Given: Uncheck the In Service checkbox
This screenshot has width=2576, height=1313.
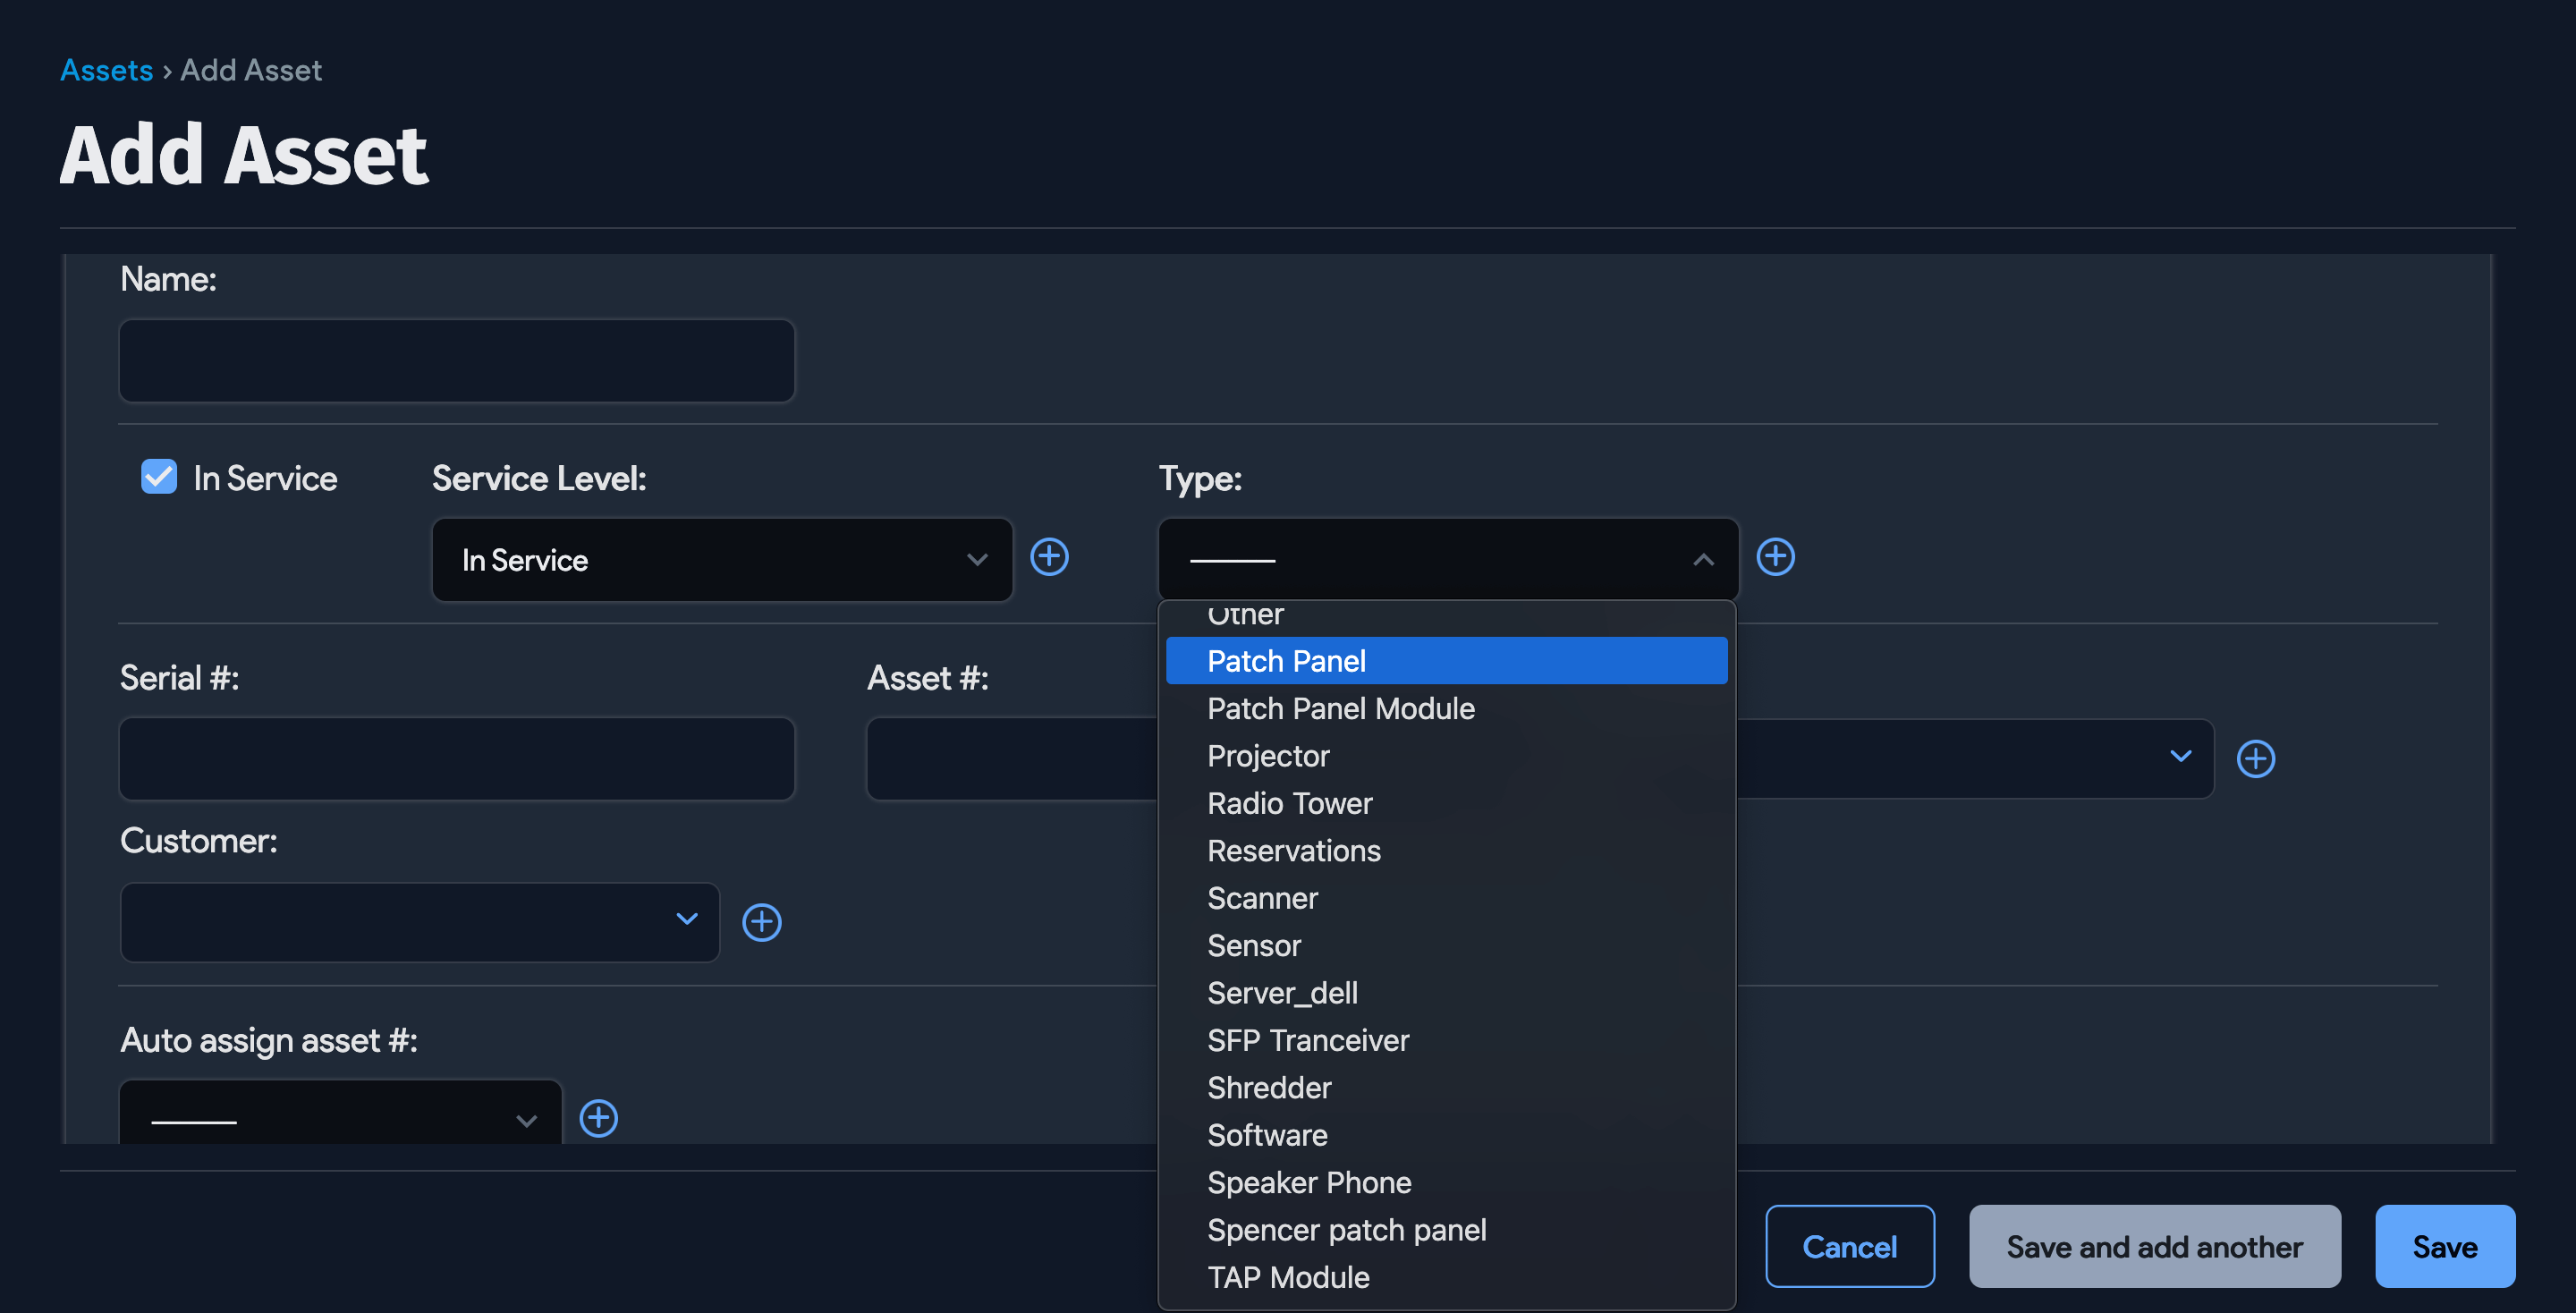Looking at the screenshot, I should point(159,477).
